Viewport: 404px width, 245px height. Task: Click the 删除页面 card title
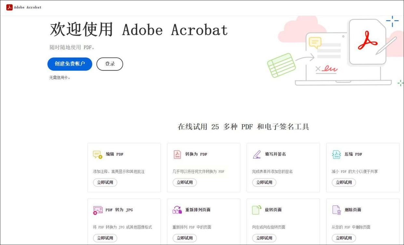(x=353, y=210)
